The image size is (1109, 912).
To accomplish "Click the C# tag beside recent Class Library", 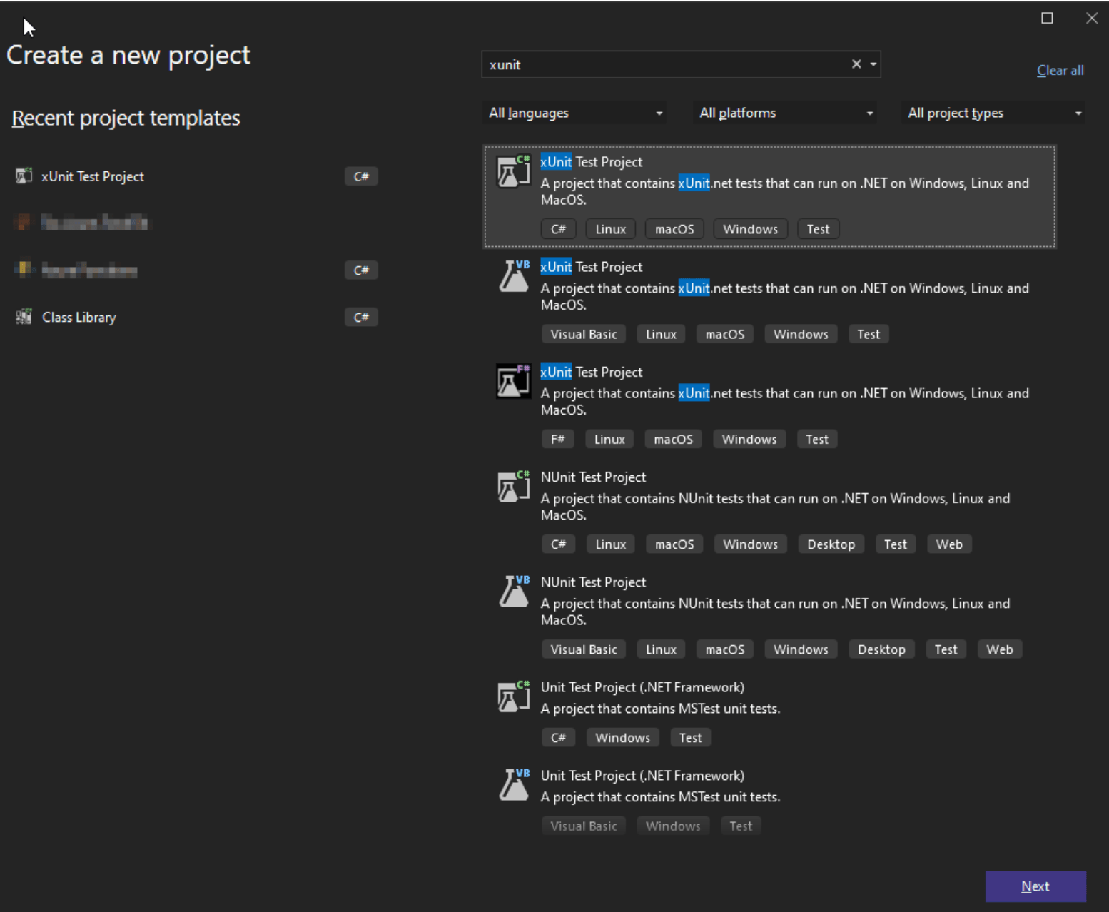I will pyautogui.click(x=361, y=317).
